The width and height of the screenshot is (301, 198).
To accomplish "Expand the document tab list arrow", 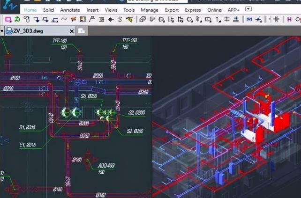I will [2, 31].
